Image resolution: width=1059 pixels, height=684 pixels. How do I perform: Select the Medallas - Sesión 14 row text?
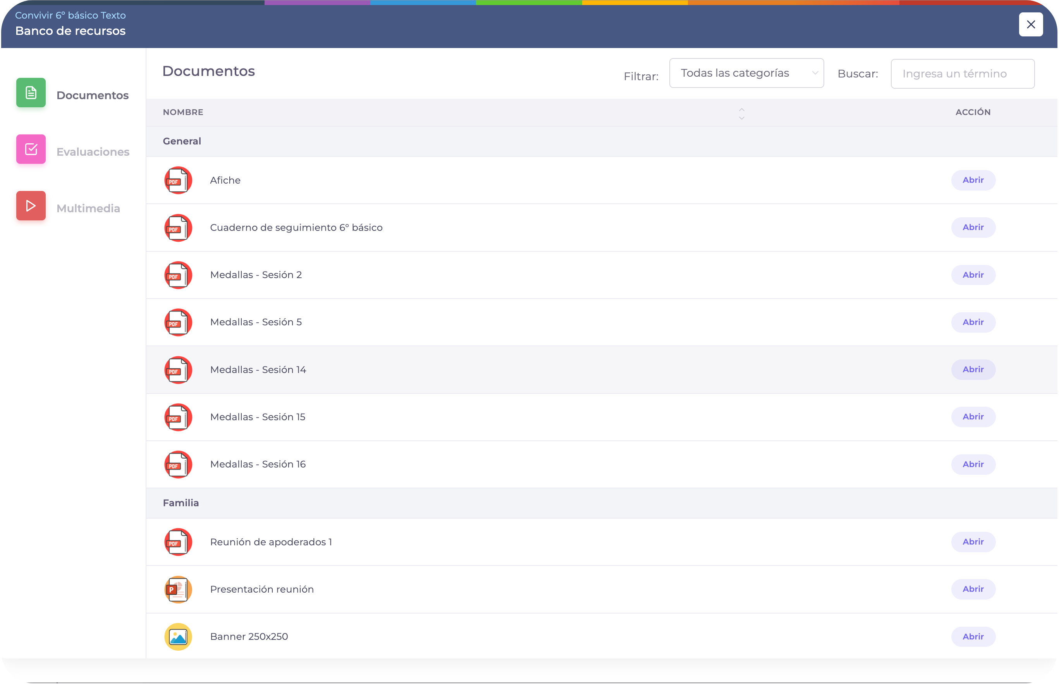tap(258, 369)
